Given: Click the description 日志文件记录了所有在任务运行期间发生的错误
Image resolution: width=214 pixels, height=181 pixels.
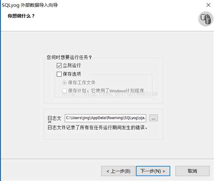Looking at the screenshot, I should (x=98, y=128).
